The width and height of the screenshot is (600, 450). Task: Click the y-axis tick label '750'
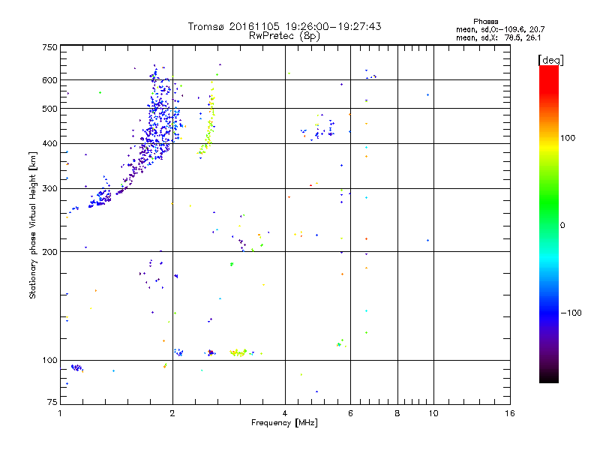[x=49, y=47]
